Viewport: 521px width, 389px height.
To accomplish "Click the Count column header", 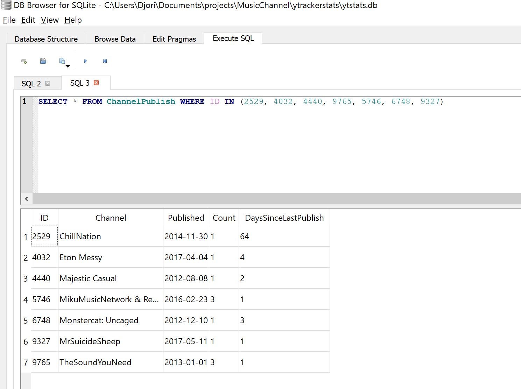I will tap(224, 218).
